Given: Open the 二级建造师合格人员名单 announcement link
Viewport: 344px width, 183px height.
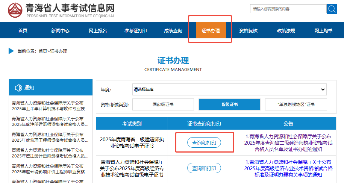Looking at the screenshot, I should [288, 143].
